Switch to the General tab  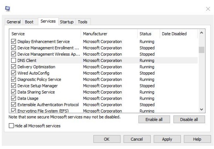[x=14, y=22]
